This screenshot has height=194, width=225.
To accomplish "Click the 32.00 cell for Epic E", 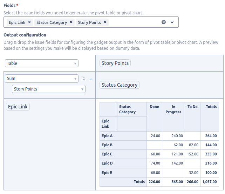I will click(x=192, y=173).
